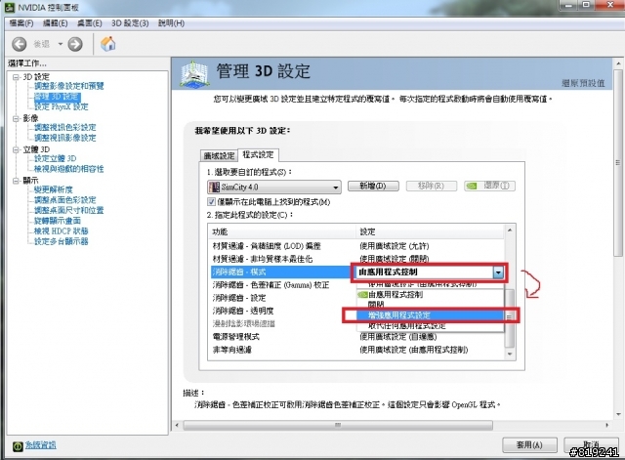Click the settings list scroll-down arrow

pos(510,354)
